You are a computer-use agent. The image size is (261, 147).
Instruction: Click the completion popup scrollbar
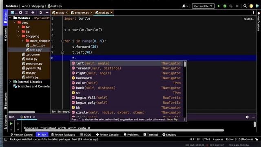185,64
